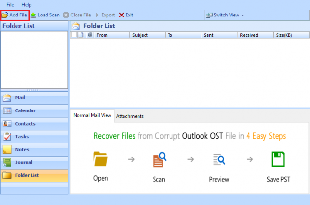Click the Export label
Viewport: 310px width, 205px height.
tap(108, 15)
